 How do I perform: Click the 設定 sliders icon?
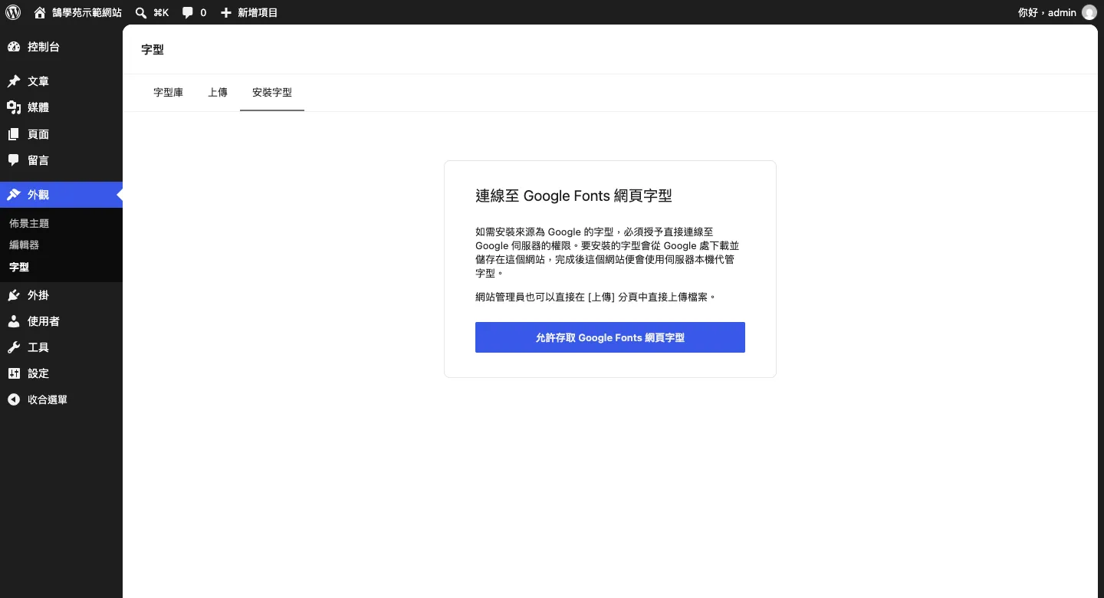coord(14,373)
